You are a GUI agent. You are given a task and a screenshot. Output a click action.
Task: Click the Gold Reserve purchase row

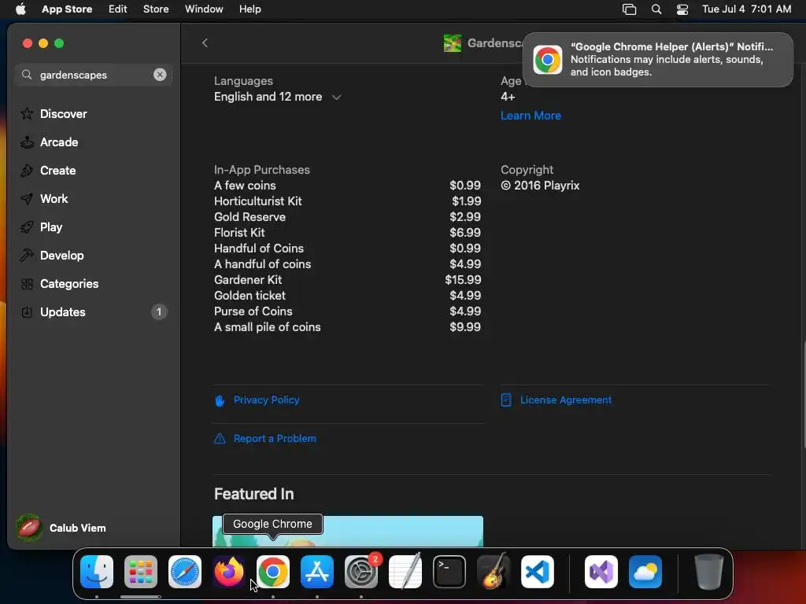click(x=347, y=217)
